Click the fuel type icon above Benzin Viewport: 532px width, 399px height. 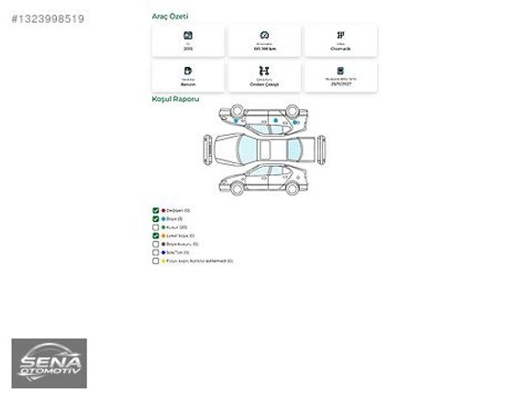pos(188,71)
